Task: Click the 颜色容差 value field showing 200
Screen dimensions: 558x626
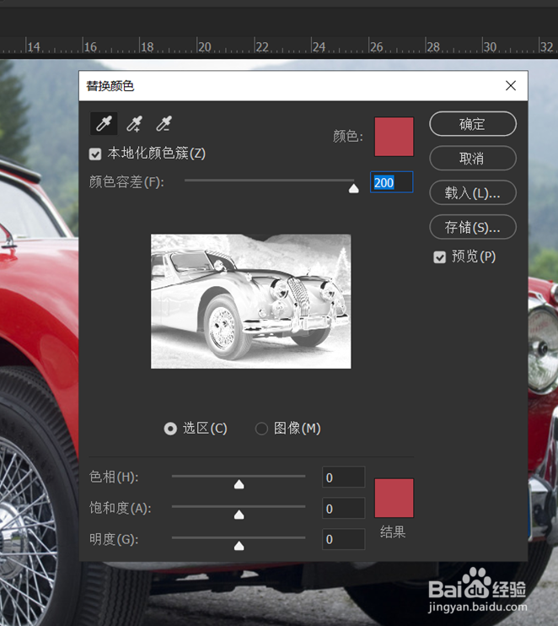Action: click(x=392, y=182)
